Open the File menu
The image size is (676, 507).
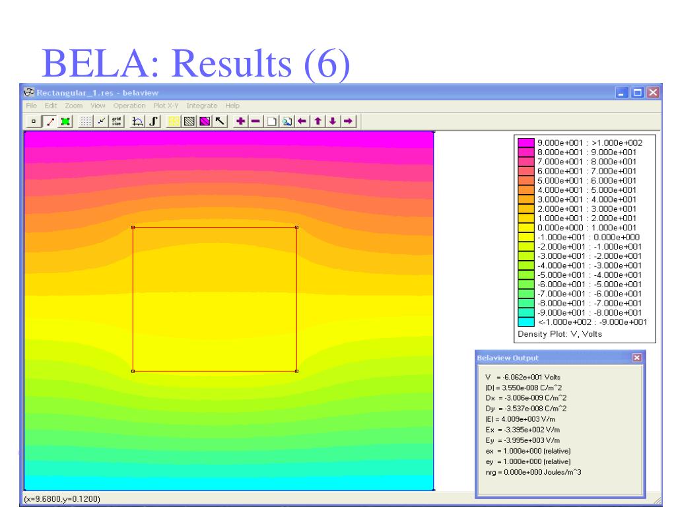[x=32, y=106]
